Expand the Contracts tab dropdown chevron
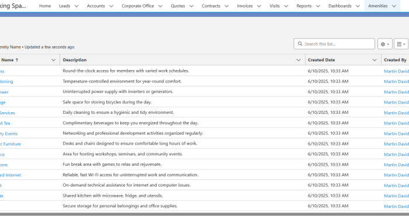 pos(227,6)
